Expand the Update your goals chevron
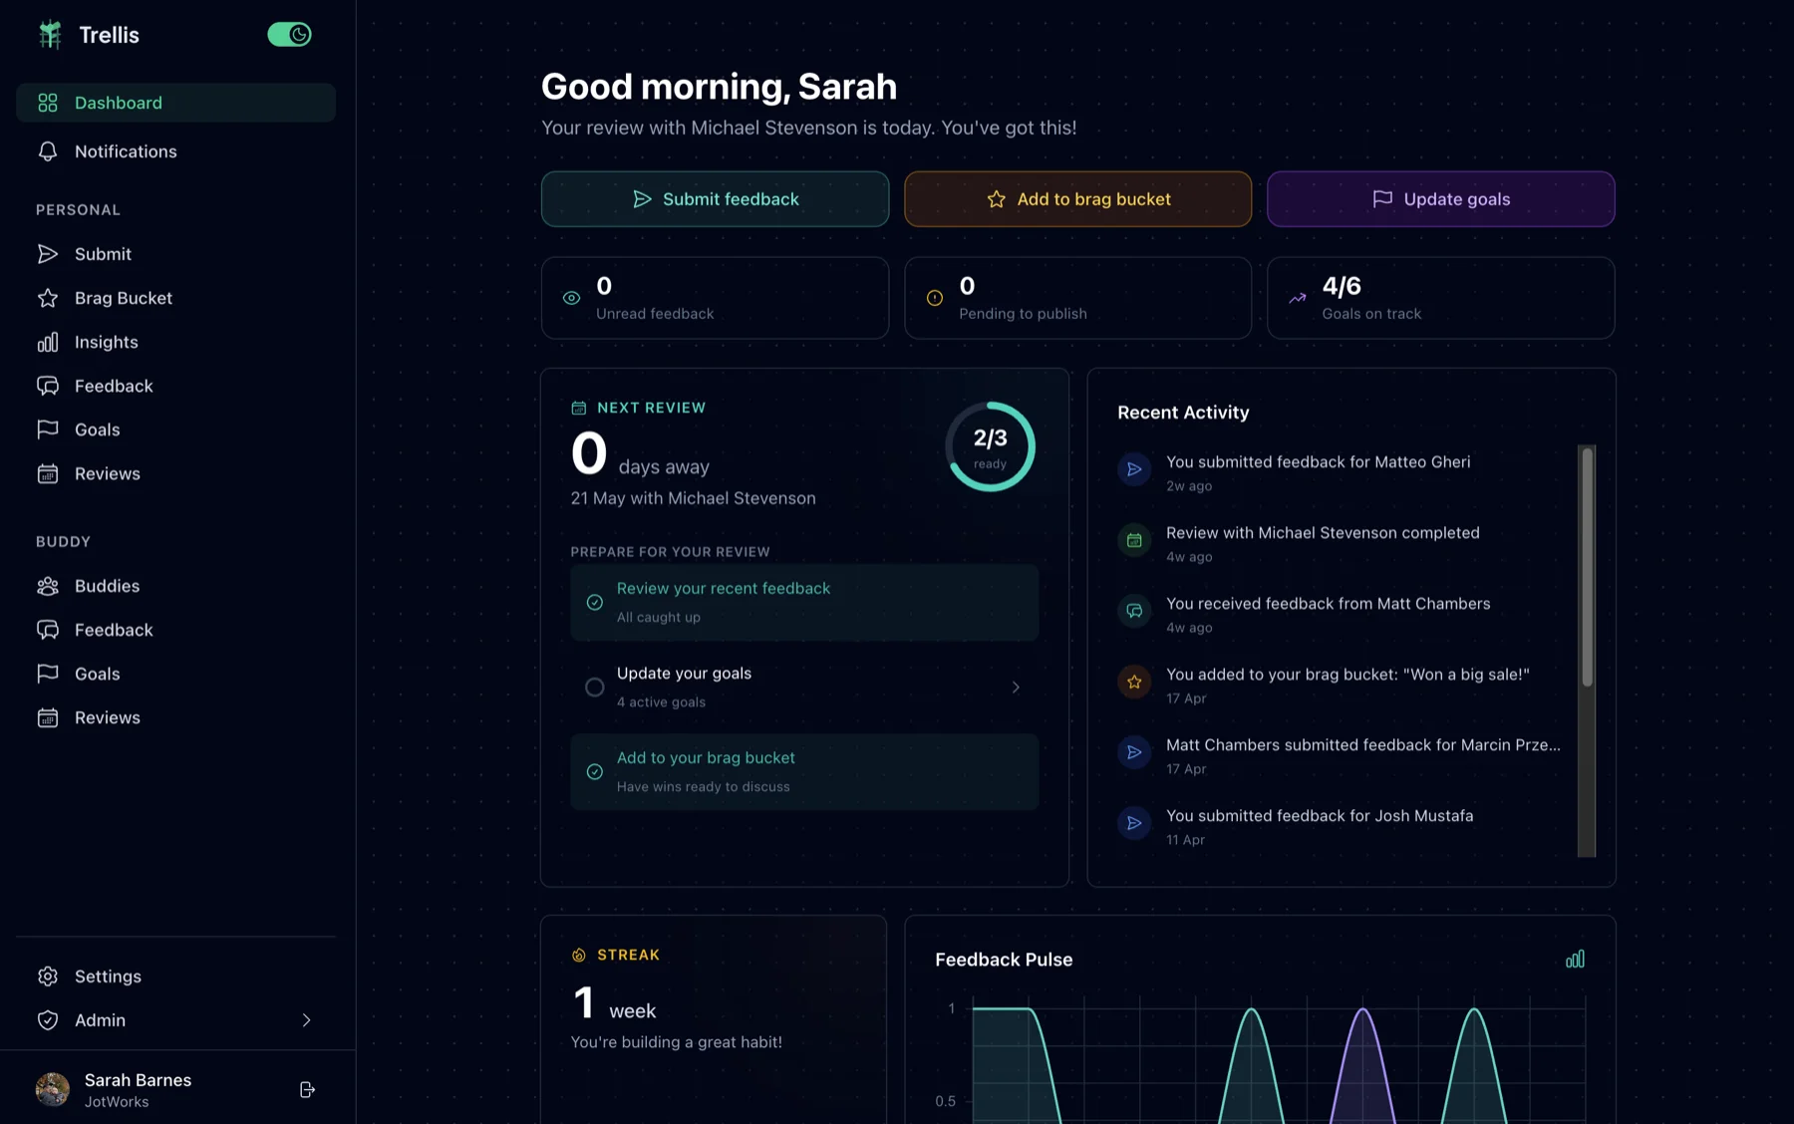The width and height of the screenshot is (1794, 1124). [x=1016, y=688]
